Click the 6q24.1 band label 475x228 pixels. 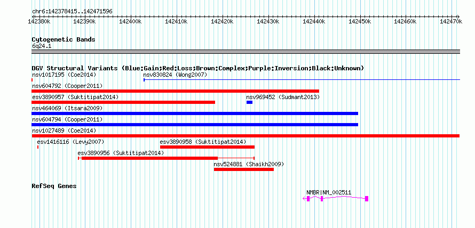pos(42,46)
